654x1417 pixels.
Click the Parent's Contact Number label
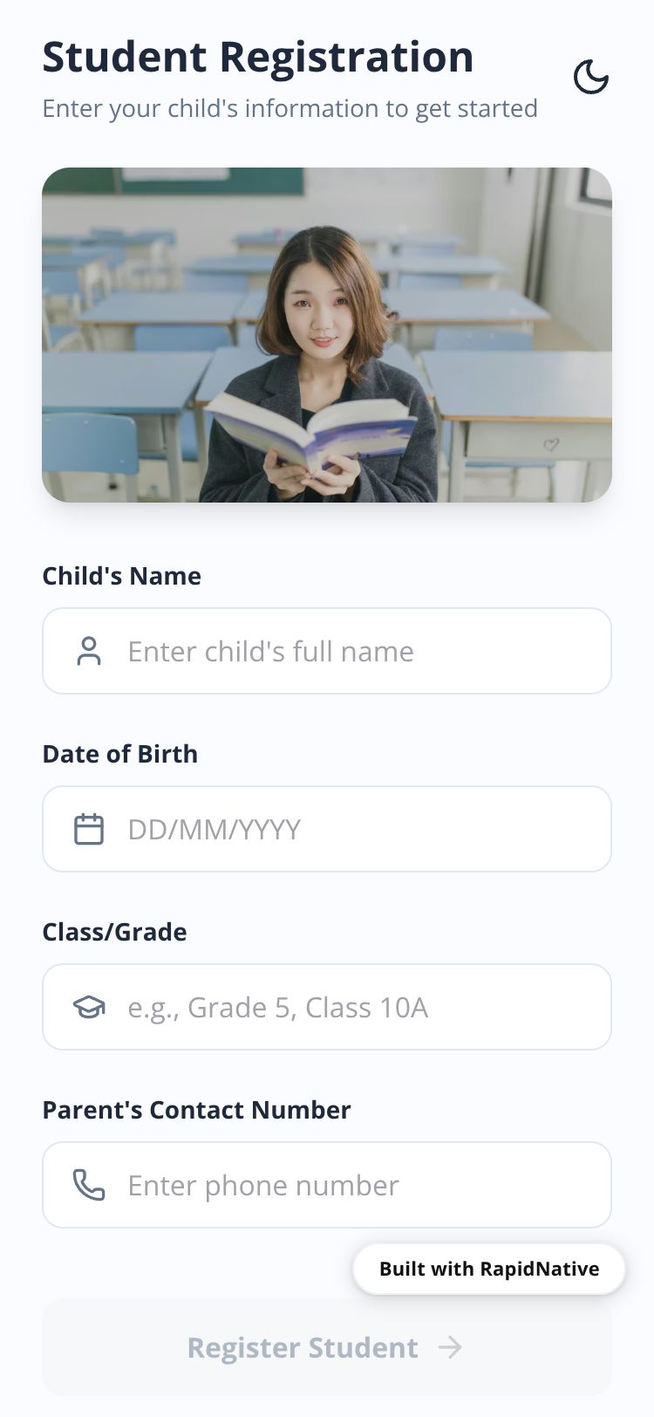(197, 1110)
